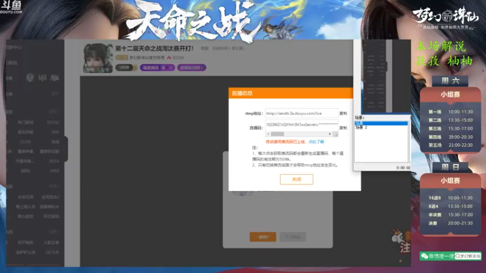Open the DNF category in sidebar
486x273 pixels.
coord(55,132)
